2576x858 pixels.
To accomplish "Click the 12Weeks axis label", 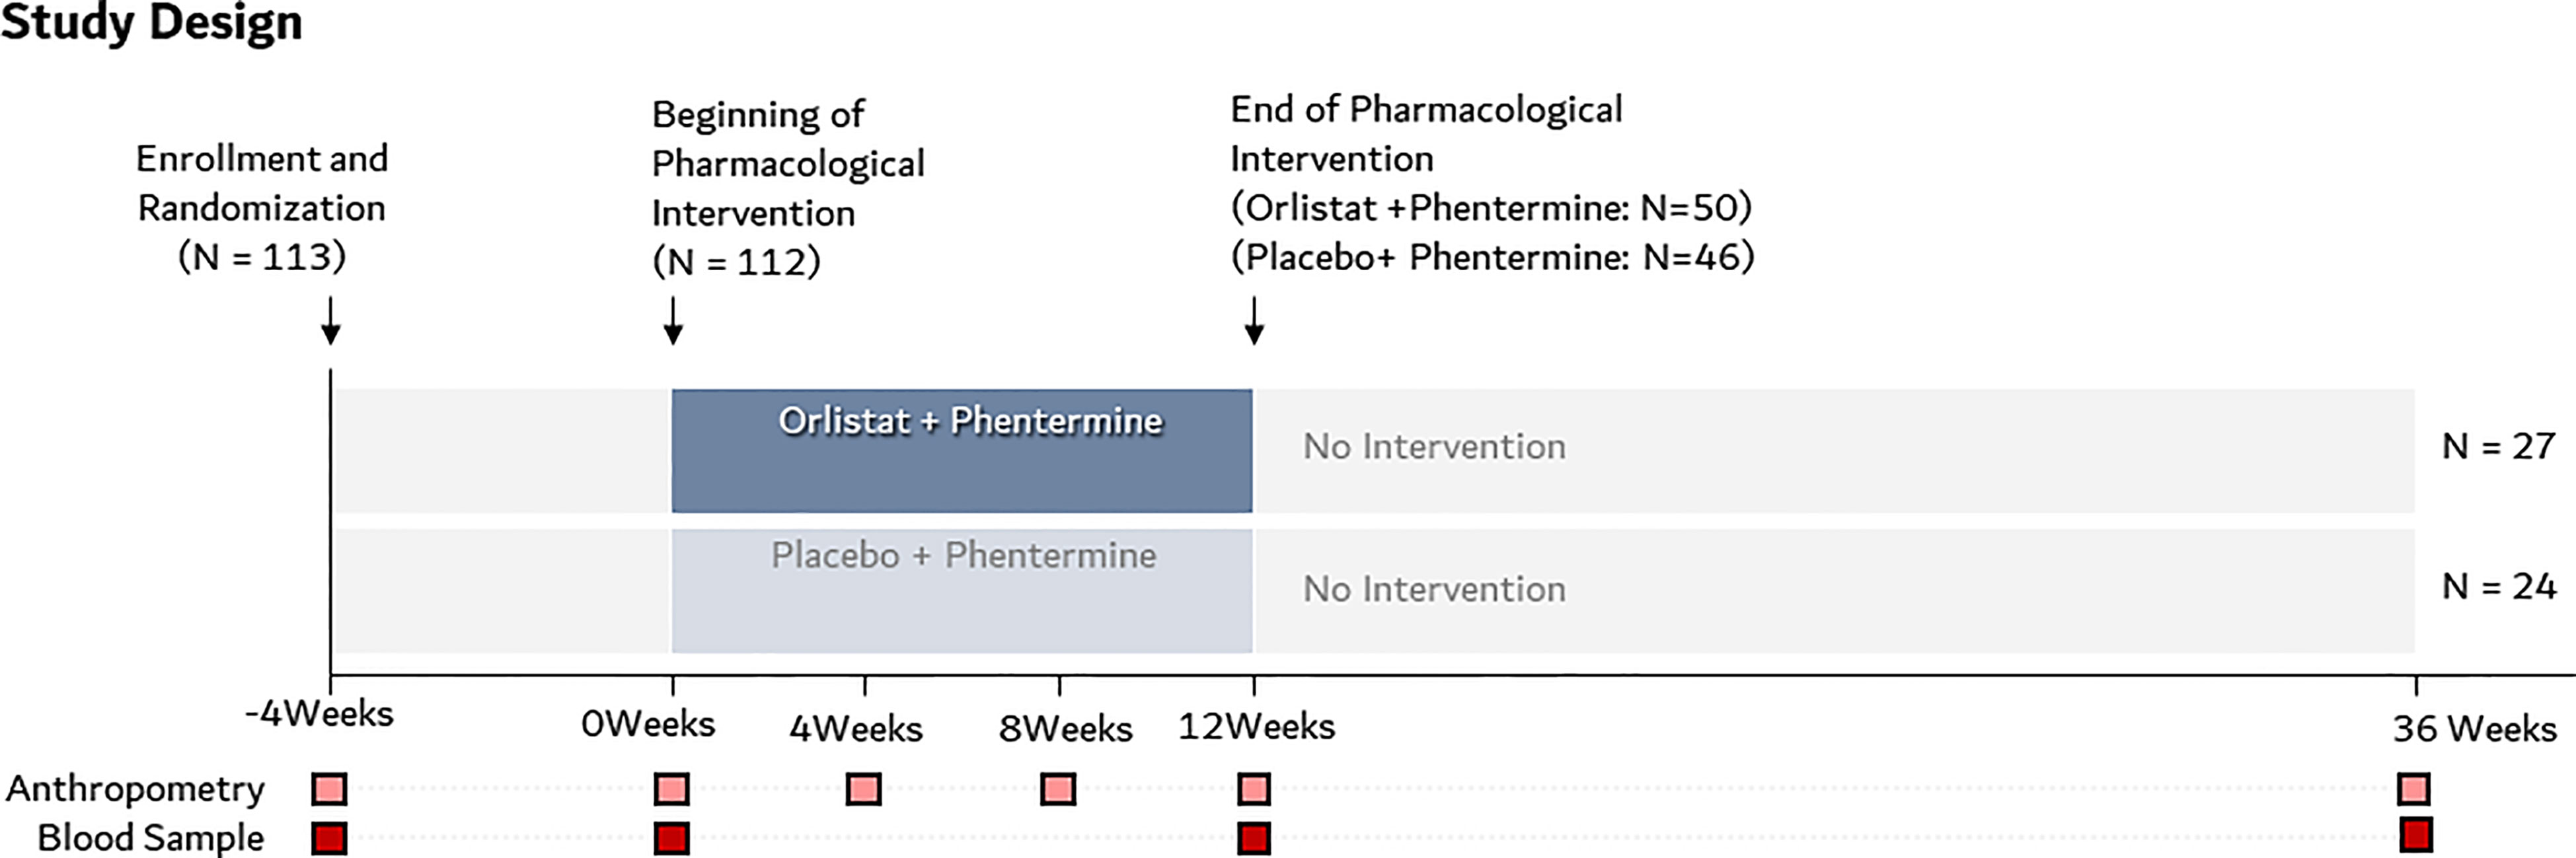I will click(1256, 727).
